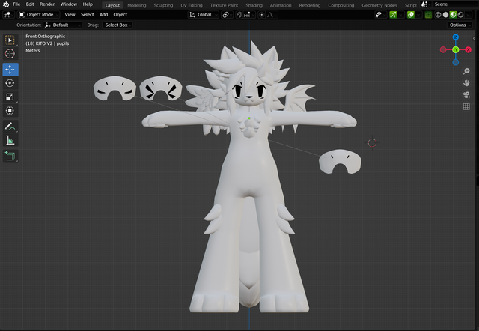Select rendered viewport shading

pos(461,15)
